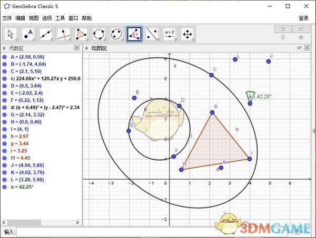The image size is (316, 238).
Task: Select the Reflect about line tool
Action: pos(152,34)
